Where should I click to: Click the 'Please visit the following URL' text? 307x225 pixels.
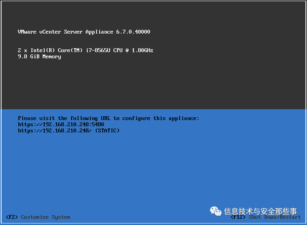pyautogui.click(x=108, y=118)
